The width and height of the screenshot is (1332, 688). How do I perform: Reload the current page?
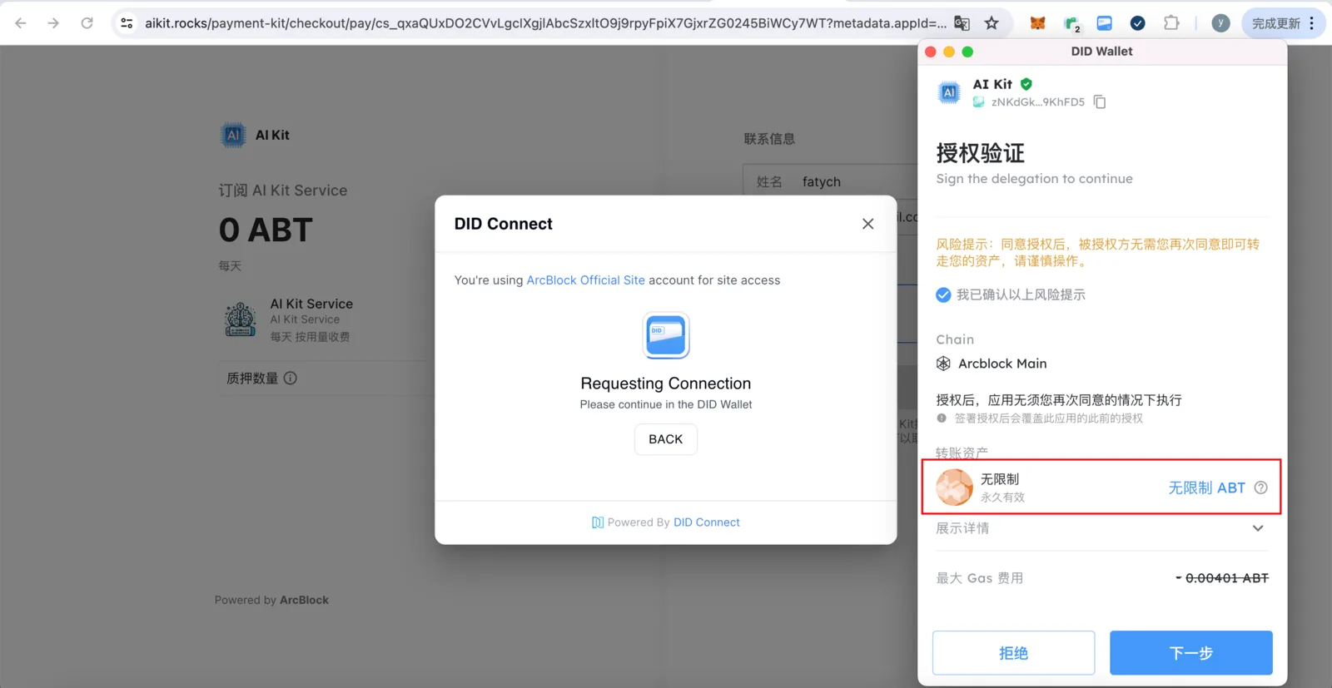point(87,23)
